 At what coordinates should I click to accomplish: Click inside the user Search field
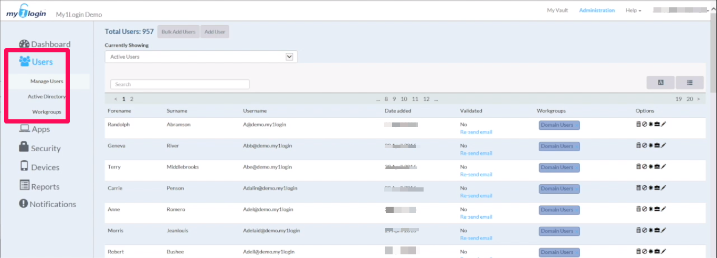pyautogui.click(x=180, y=84)
